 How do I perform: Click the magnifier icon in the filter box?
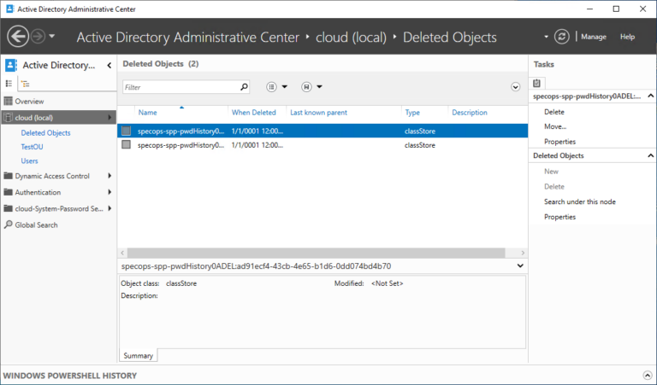click(244, 87)
